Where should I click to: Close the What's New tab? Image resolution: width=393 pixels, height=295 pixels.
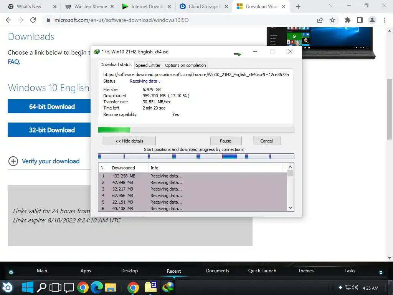pyautogui.click(x=55, y=7)
